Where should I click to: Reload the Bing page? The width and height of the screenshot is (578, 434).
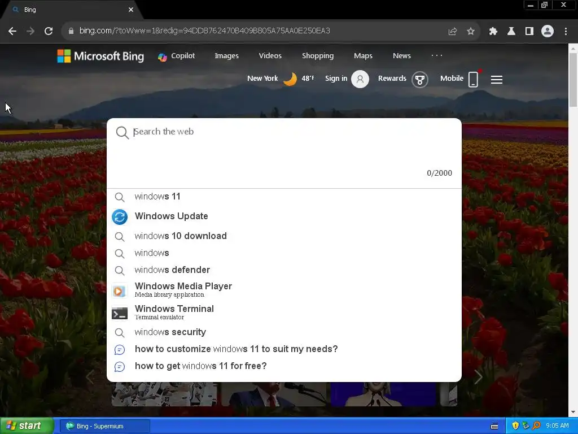click(49, 31)
